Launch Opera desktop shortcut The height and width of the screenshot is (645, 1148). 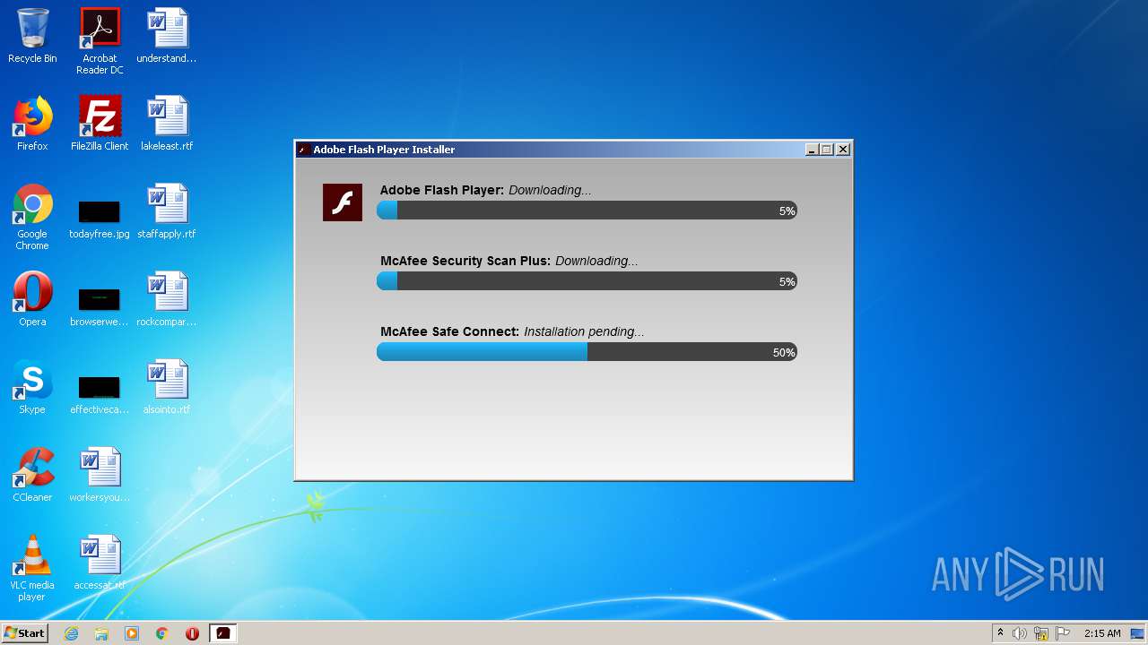(32, 299)
